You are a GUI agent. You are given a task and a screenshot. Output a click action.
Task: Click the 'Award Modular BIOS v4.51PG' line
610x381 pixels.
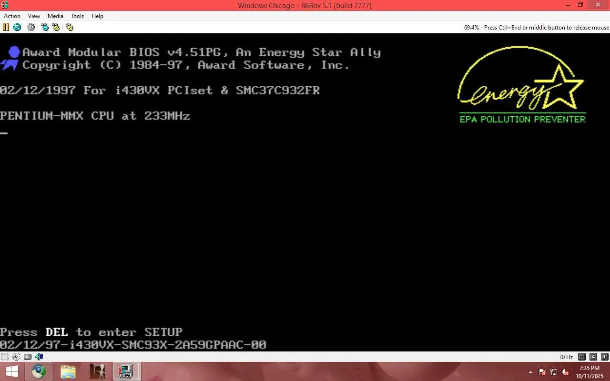click(201, 52)
